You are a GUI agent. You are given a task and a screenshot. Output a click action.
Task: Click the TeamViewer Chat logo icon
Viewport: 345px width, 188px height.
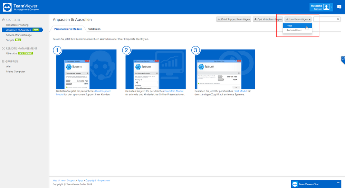(x=295, y=184)
